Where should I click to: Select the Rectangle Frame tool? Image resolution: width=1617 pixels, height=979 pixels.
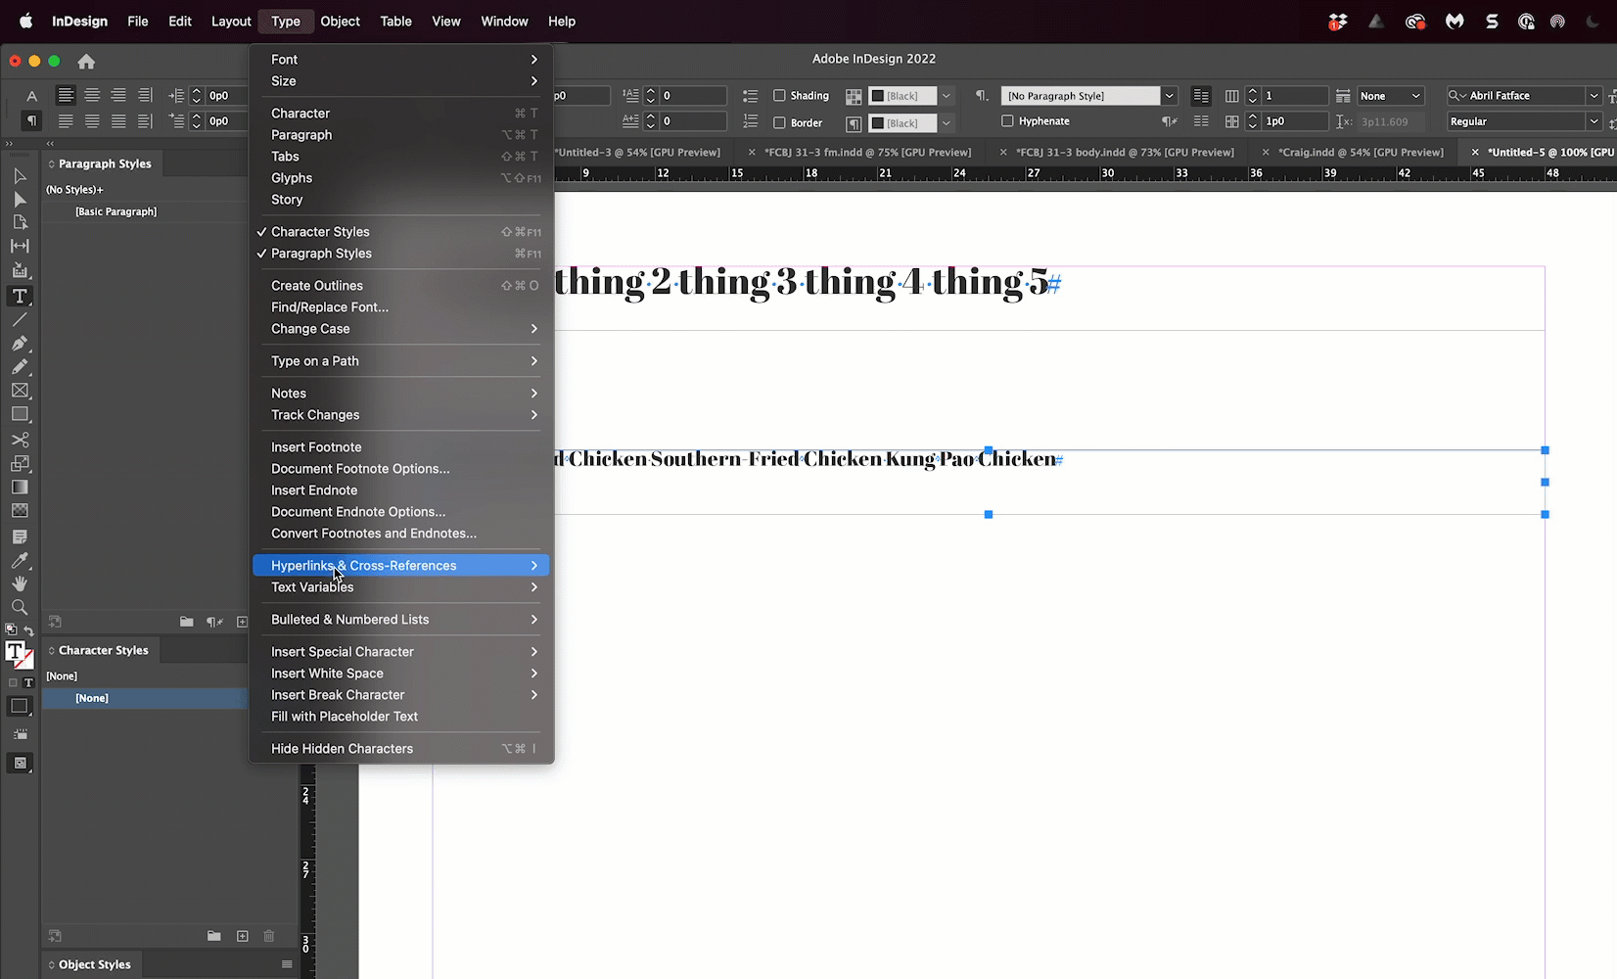coord(20,391)
